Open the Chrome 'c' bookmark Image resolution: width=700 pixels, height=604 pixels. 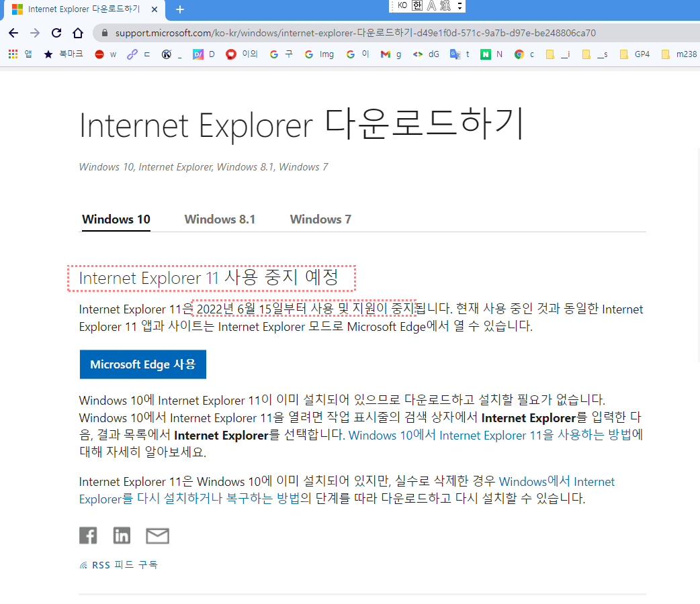coord(524,54)
